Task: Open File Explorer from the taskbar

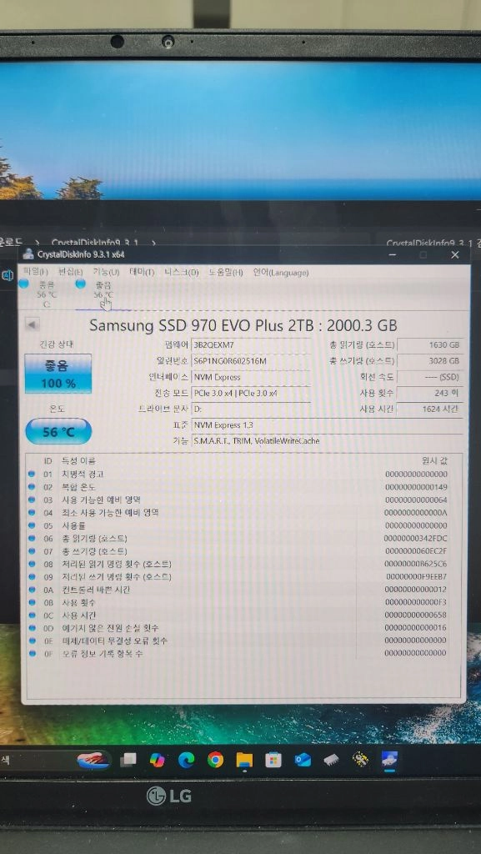Action: point(244,759)
